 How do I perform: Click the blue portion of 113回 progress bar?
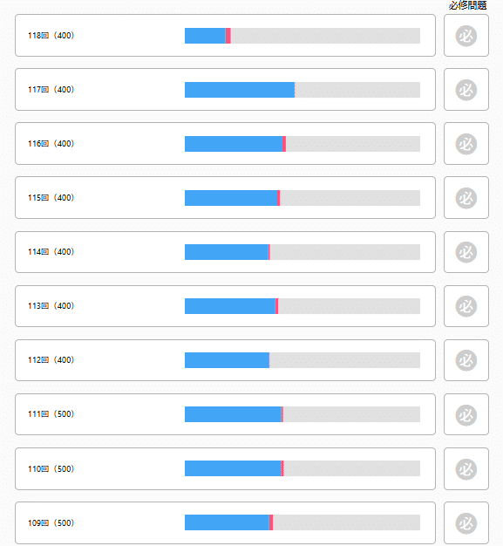point(230,306)
